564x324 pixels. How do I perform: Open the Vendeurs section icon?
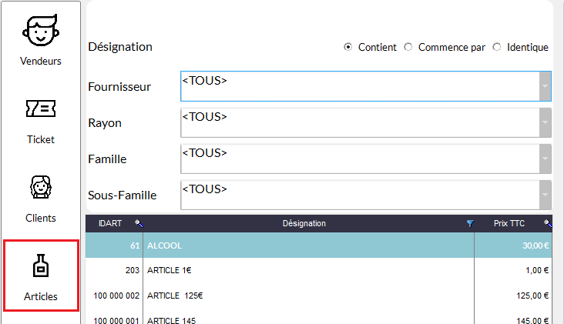(x=41, y=31)
